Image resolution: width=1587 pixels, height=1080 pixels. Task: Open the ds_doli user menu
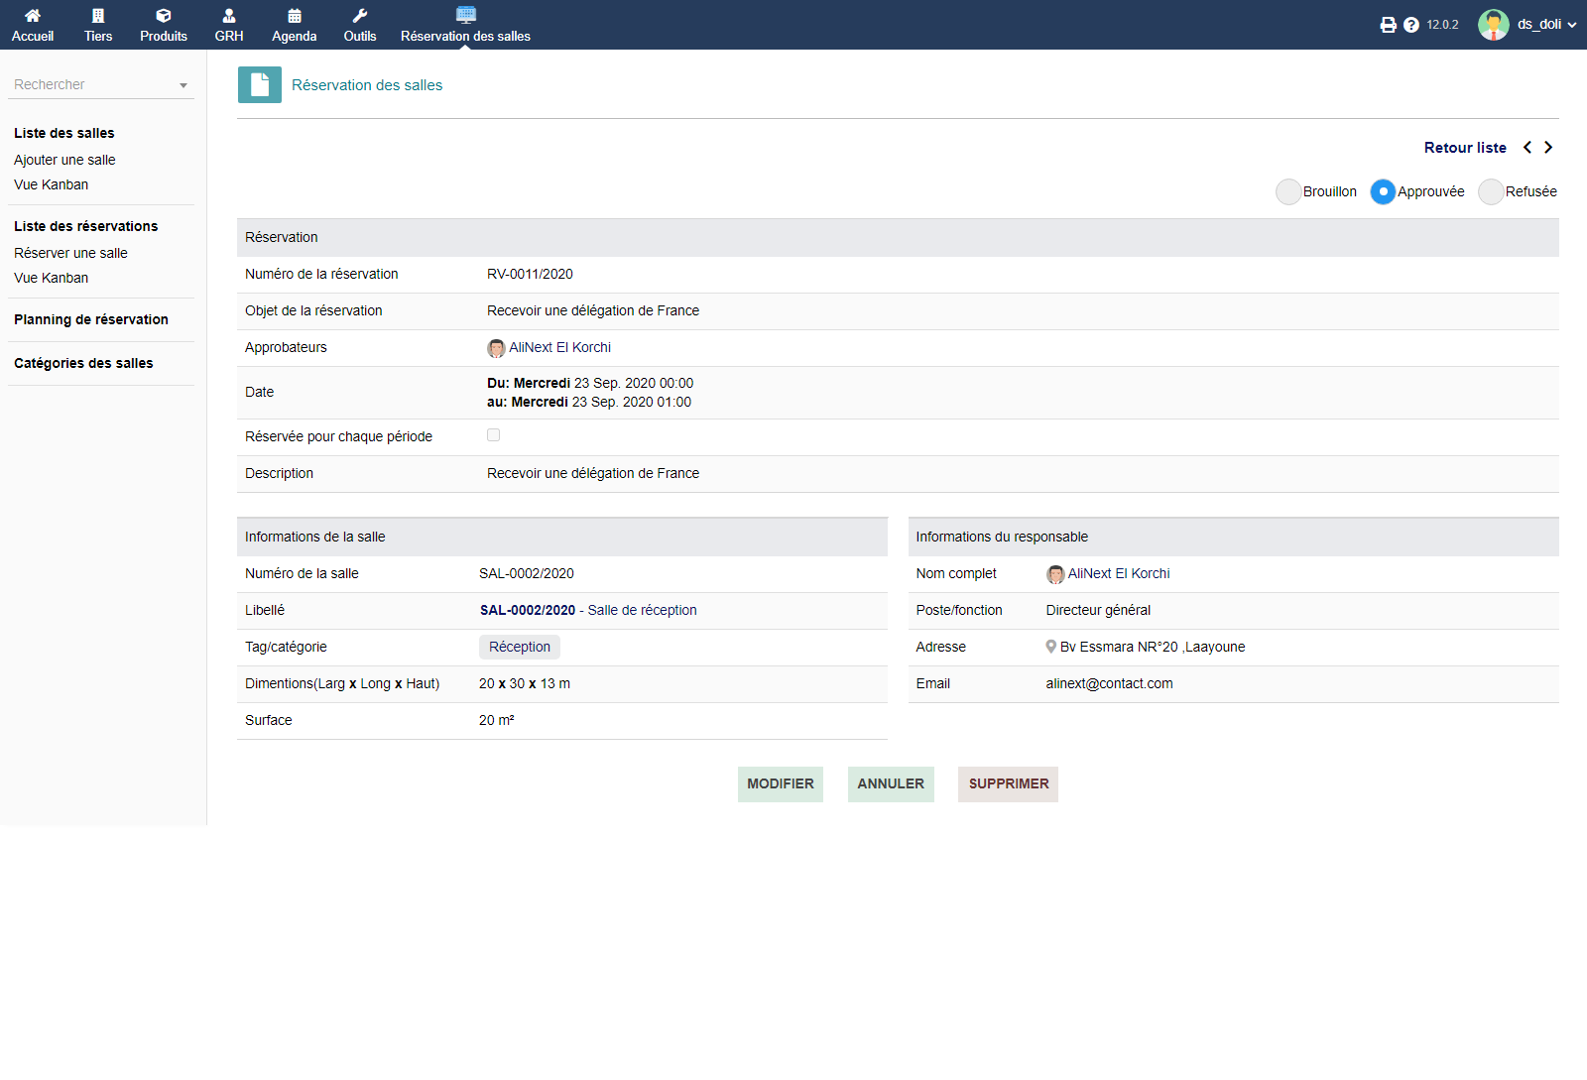pos(1527,25)
